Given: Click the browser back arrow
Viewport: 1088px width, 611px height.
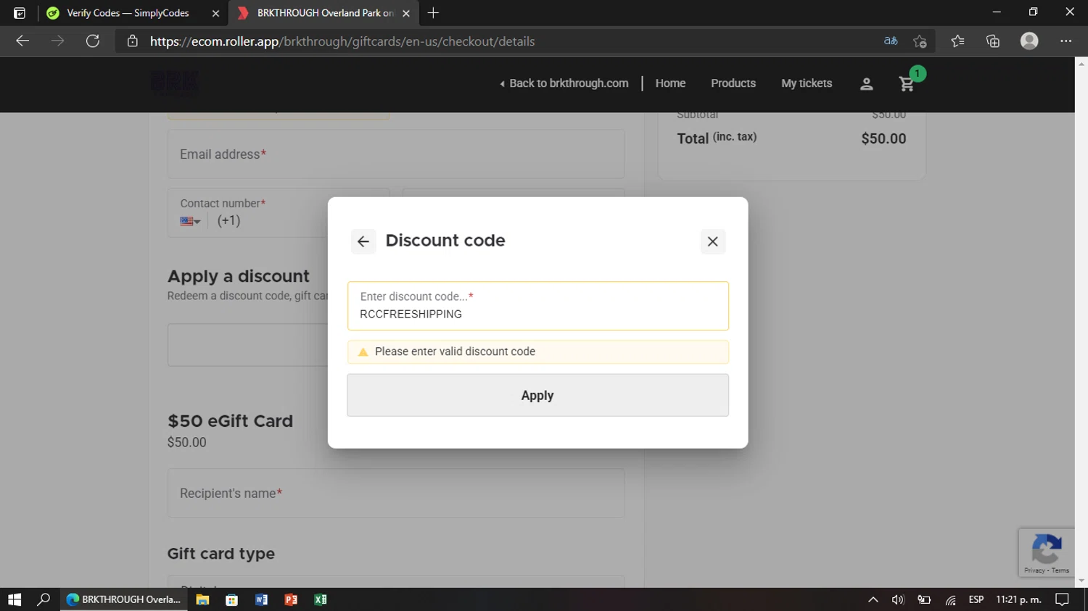Looking at the screenshot, I should click(x=22, y=41).
